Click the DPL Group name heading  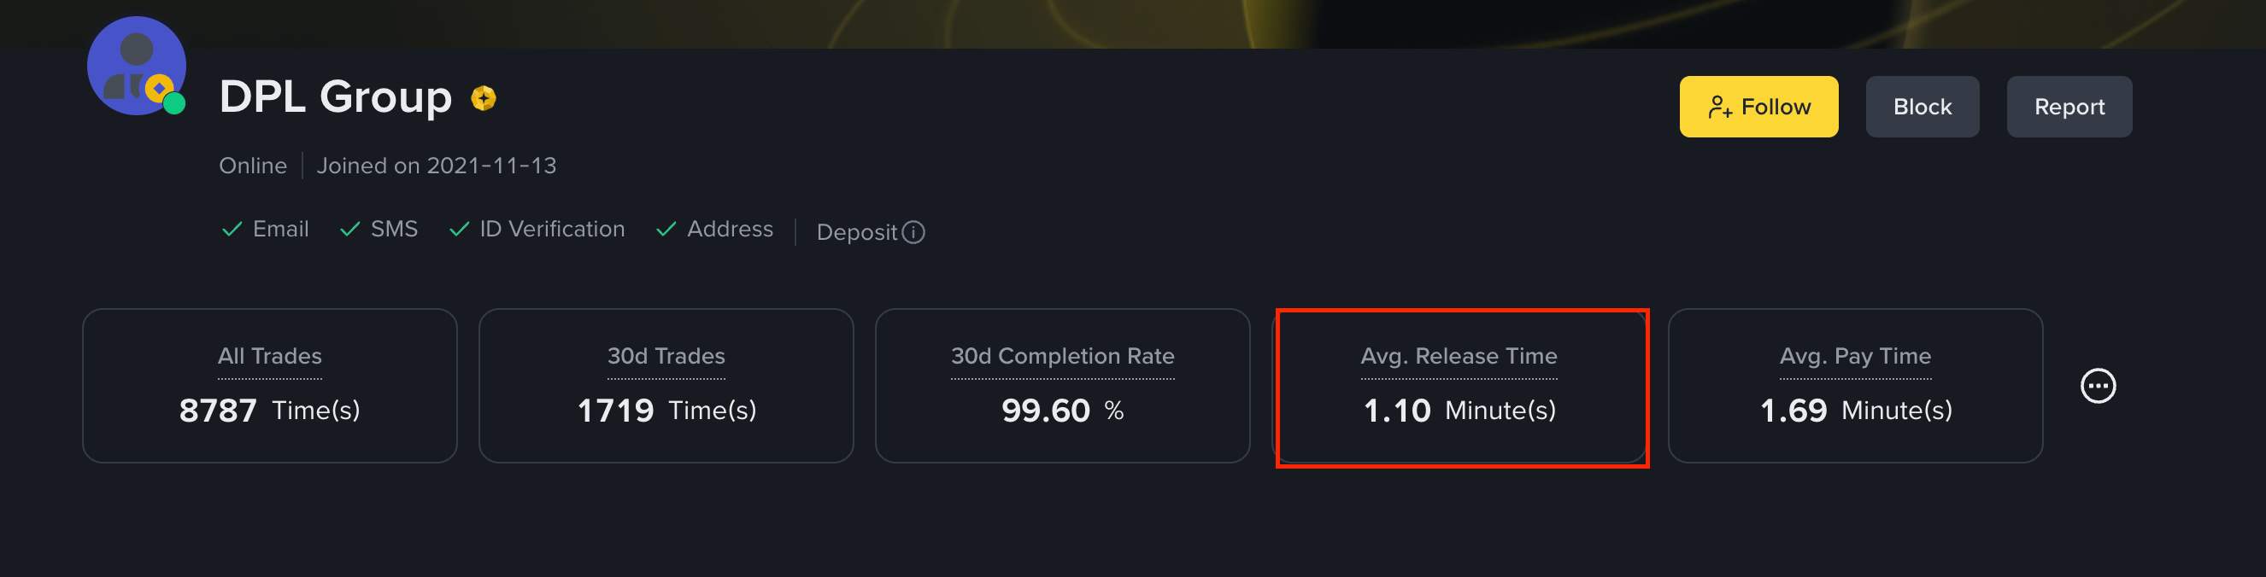click(x=335, y=96)
